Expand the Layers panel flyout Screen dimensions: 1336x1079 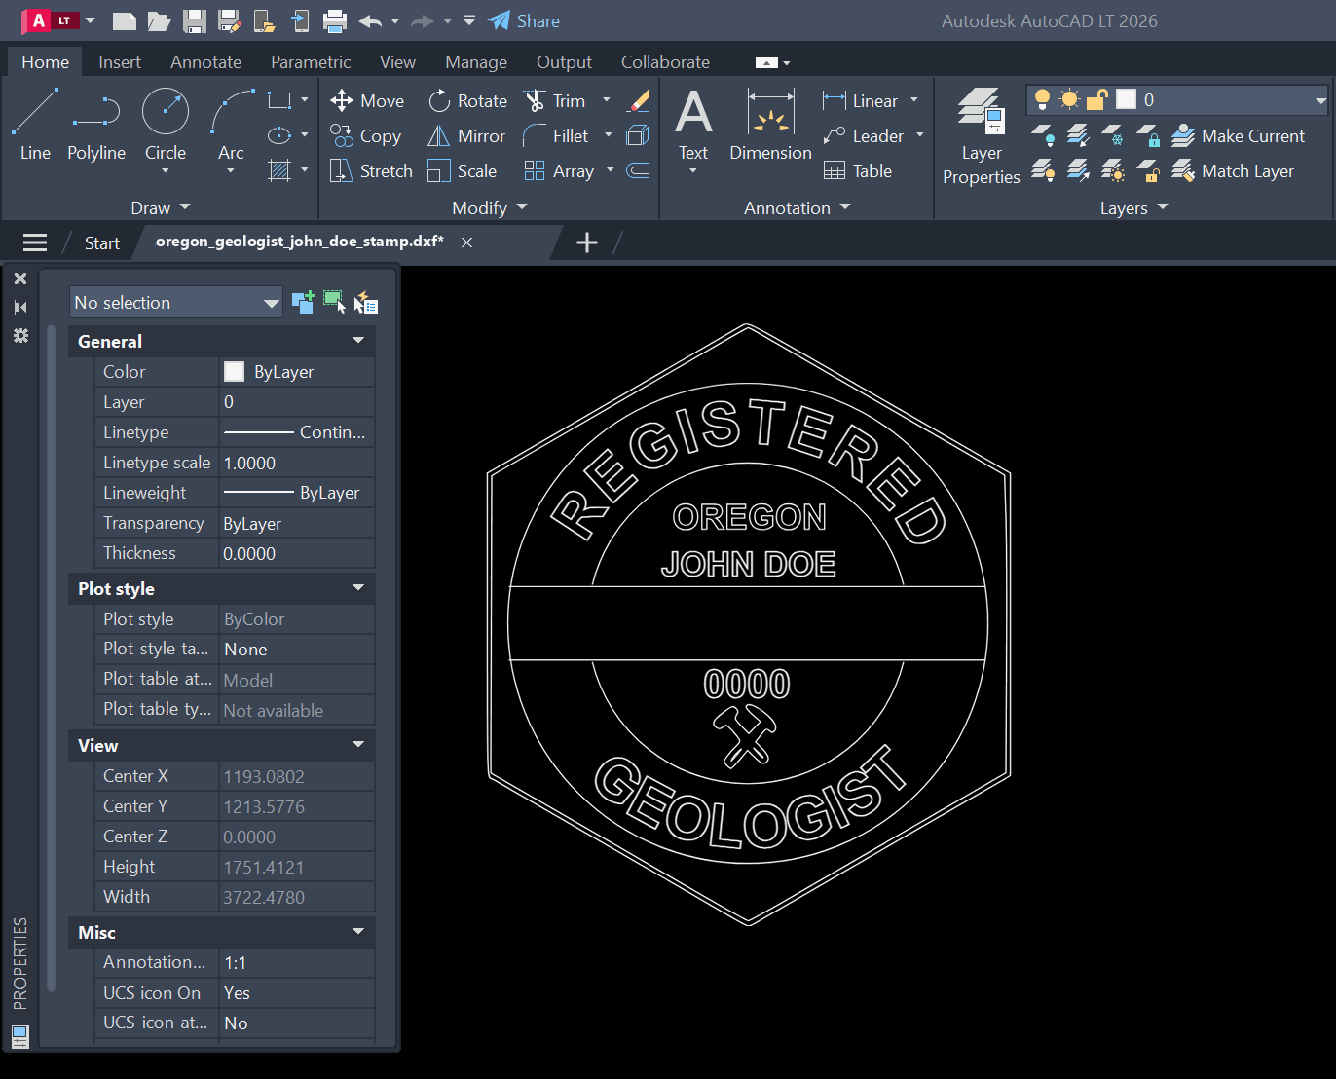1133,207
